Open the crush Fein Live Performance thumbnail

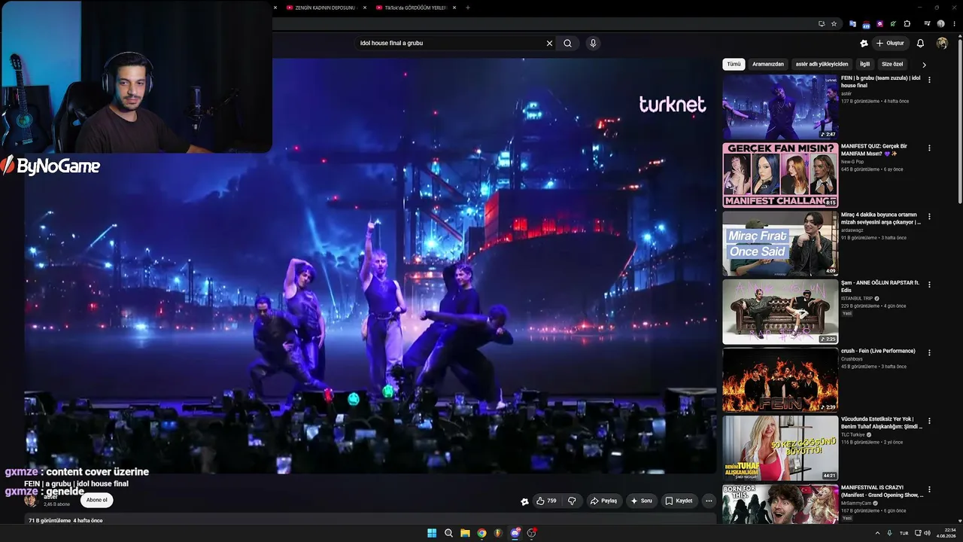click(780, 379)
